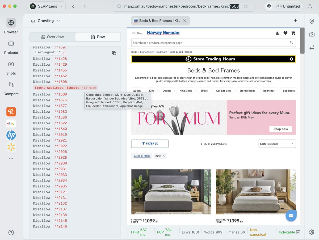Click Clear all filters link
The image size is (319, 240).
[142, 156]
